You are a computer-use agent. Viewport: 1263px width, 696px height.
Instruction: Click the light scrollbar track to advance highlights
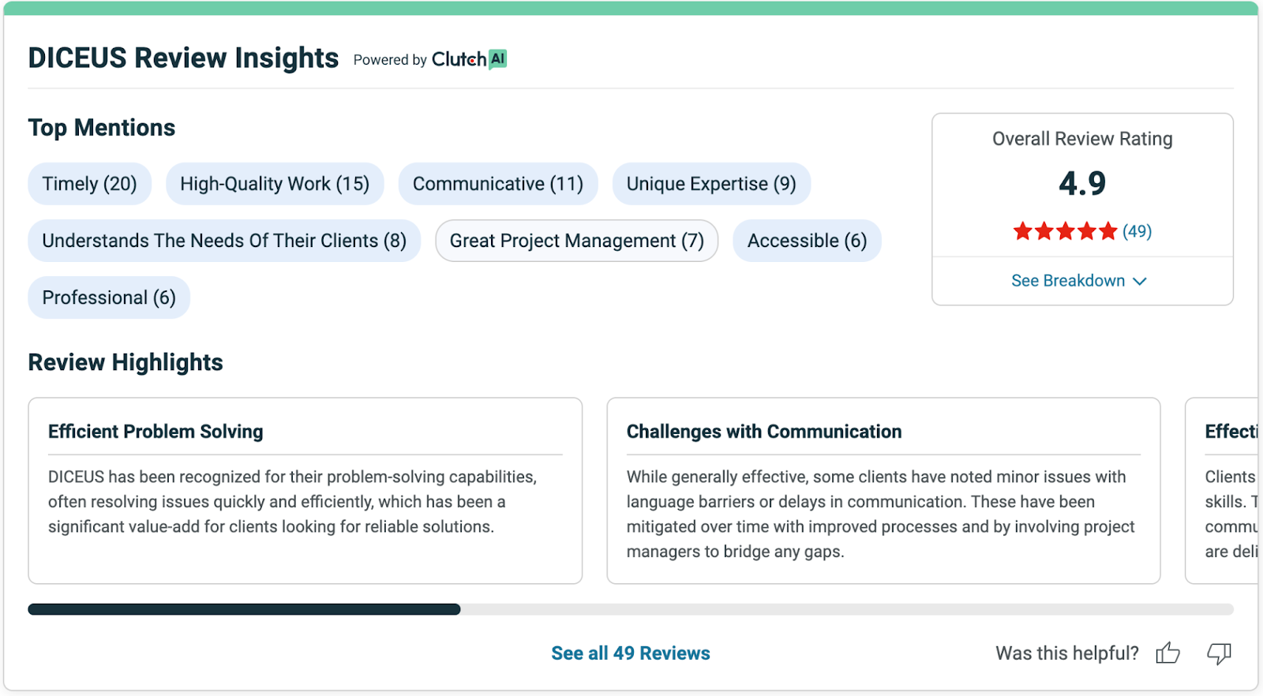click(847, 609)
